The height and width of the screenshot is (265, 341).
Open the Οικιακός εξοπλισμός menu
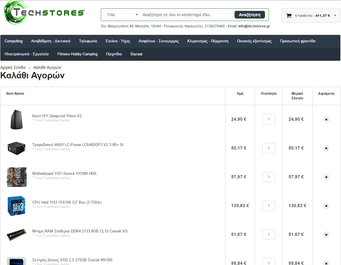254,41
